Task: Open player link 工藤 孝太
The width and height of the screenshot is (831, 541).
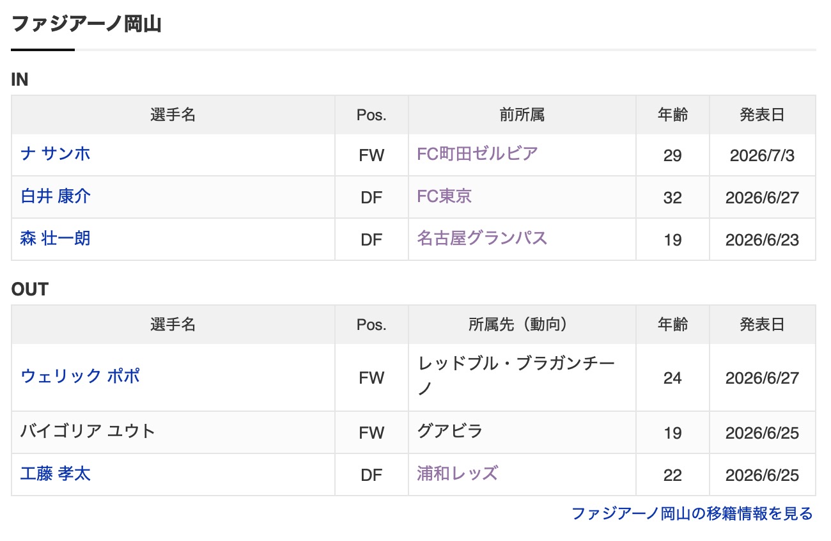Action: coord(56,474)
